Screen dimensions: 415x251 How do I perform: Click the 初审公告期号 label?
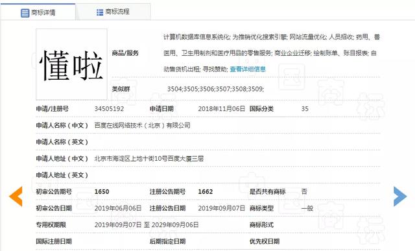click(x=54, y=192)
